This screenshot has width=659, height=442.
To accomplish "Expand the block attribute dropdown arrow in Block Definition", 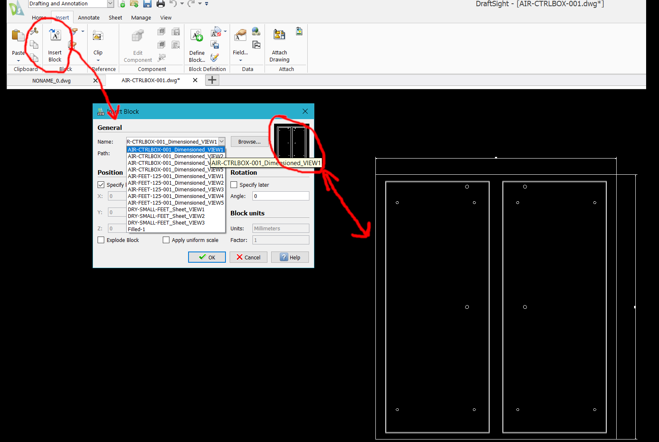I will pyautogui.click(x=225, y=31).
